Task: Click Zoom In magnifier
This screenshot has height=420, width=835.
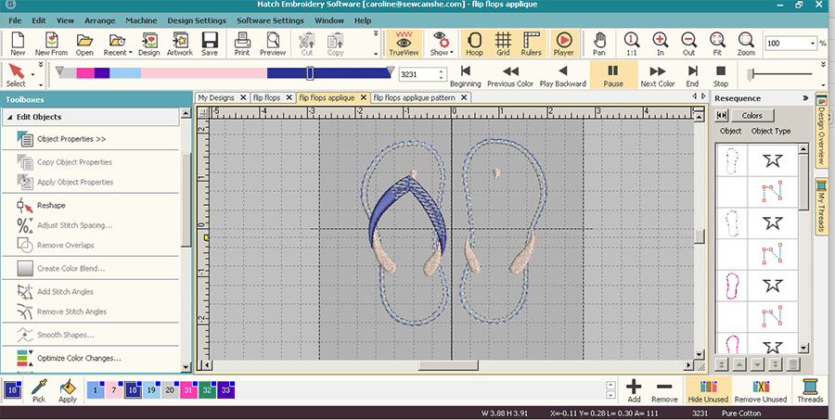Action: click(660, 44)
